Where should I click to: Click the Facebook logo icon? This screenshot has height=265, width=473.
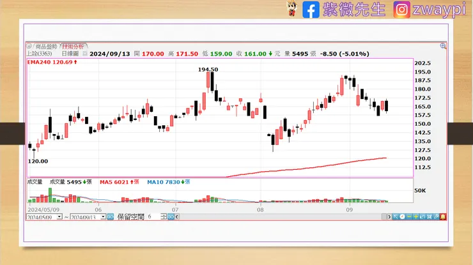click(x=311, y=10)
